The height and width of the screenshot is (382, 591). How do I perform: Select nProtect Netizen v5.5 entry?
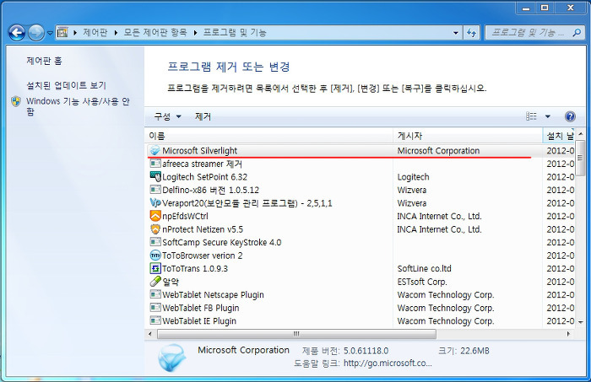coord(203,229)
